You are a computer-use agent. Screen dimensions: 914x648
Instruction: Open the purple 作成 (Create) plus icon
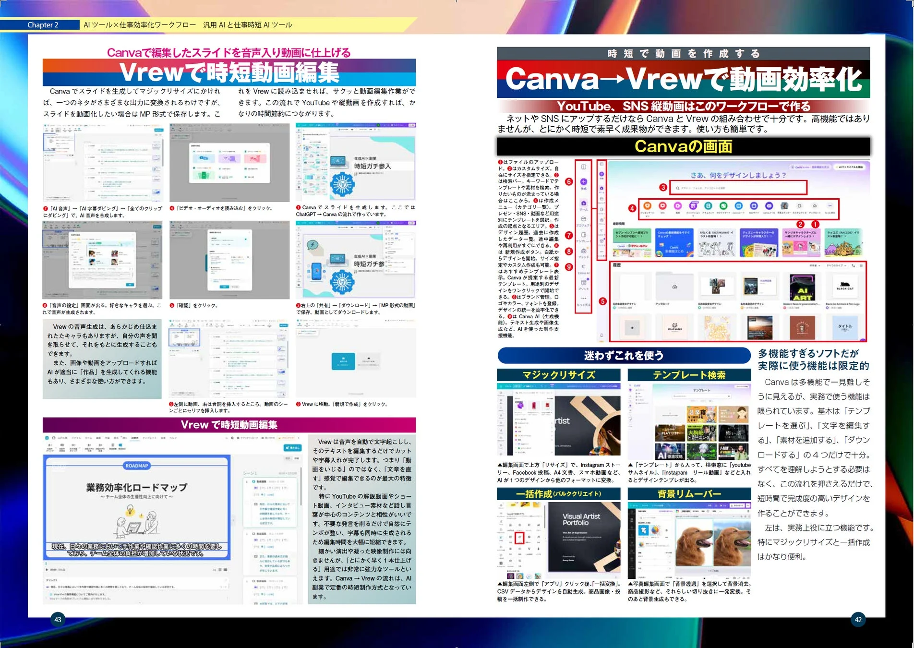pyautogui.click(x=584, y=182)
